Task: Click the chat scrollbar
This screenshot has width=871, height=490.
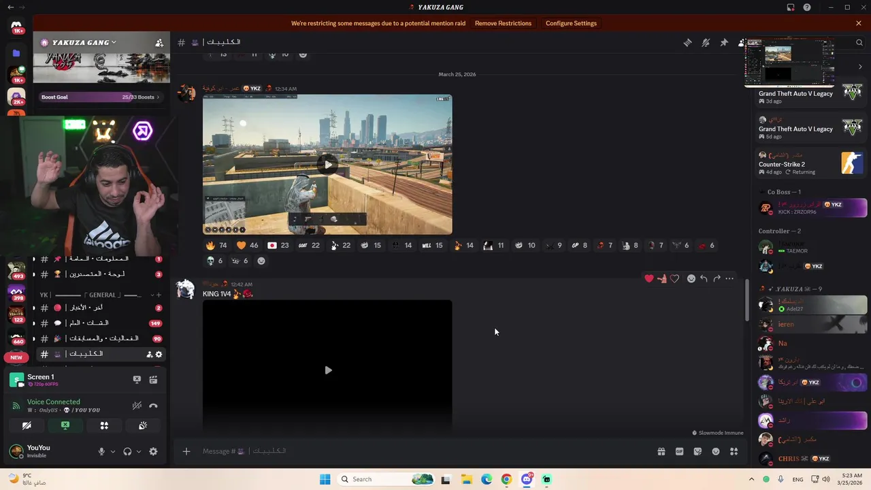Action: [746, 299]
